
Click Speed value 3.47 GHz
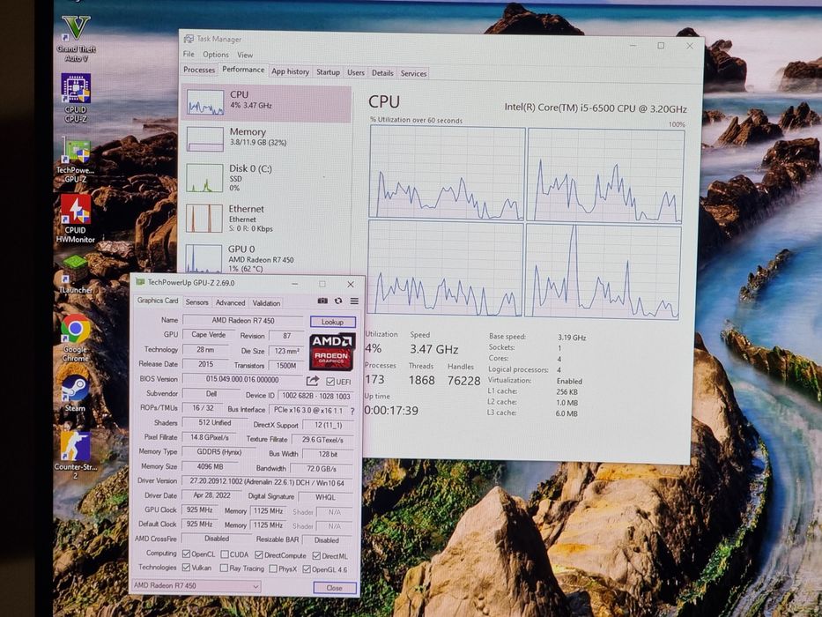pyautogui.click(x=434, y=349)
